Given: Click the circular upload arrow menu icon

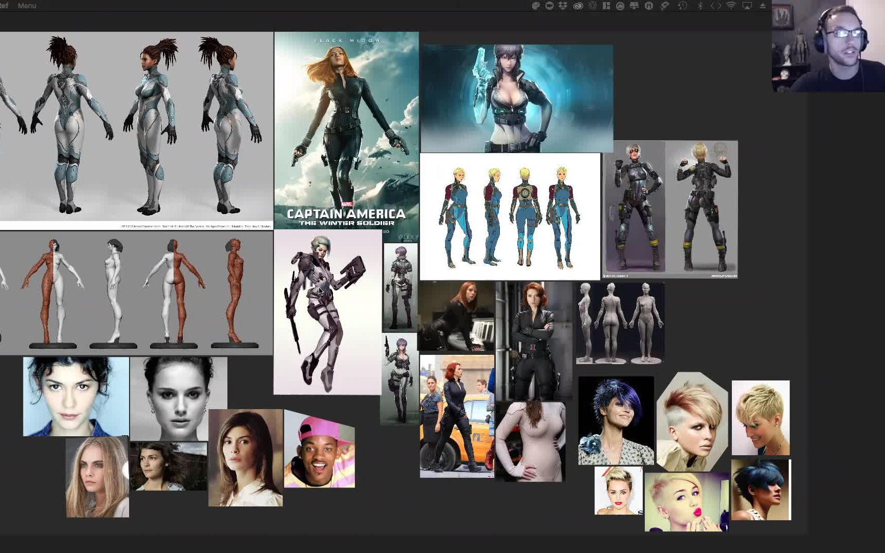Looking at the screenshot, I should 620,6.
